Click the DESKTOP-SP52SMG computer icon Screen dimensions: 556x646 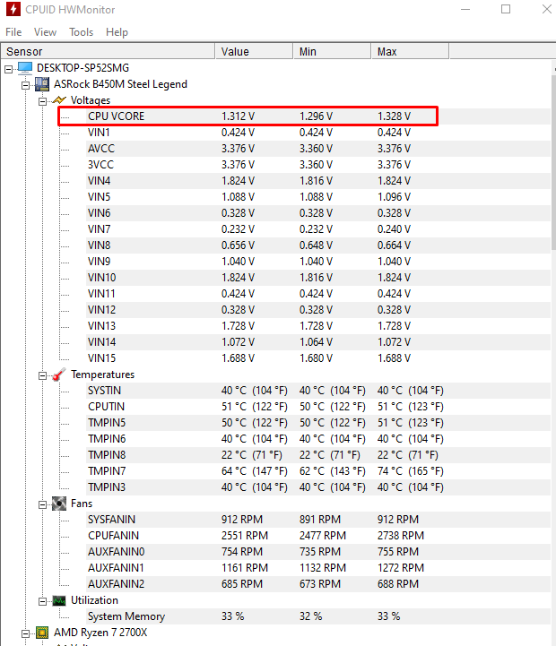25,68
